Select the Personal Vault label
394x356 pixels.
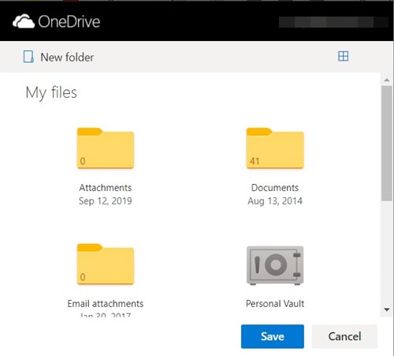click(275, 304)
